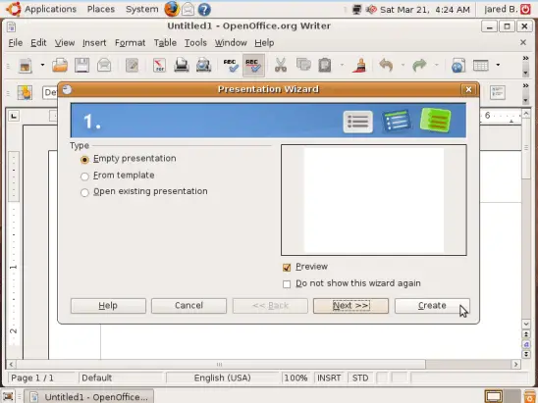
Task: Toggle the STD selection mode field
Action: point(360,378)
